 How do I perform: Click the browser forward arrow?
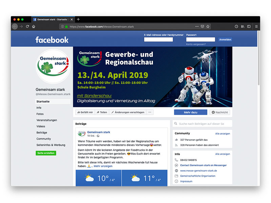(x=21, y=27)
